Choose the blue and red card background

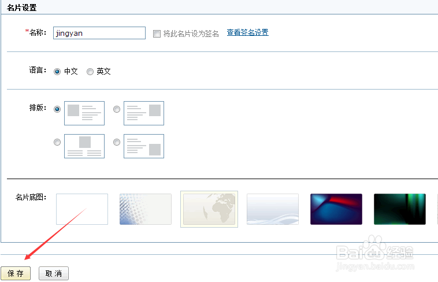point(336,209)
